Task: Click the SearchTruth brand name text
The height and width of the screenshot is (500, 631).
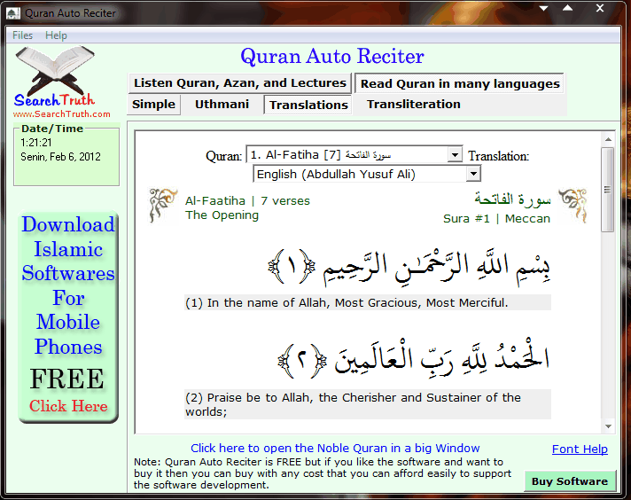Action: pos(54,100)
